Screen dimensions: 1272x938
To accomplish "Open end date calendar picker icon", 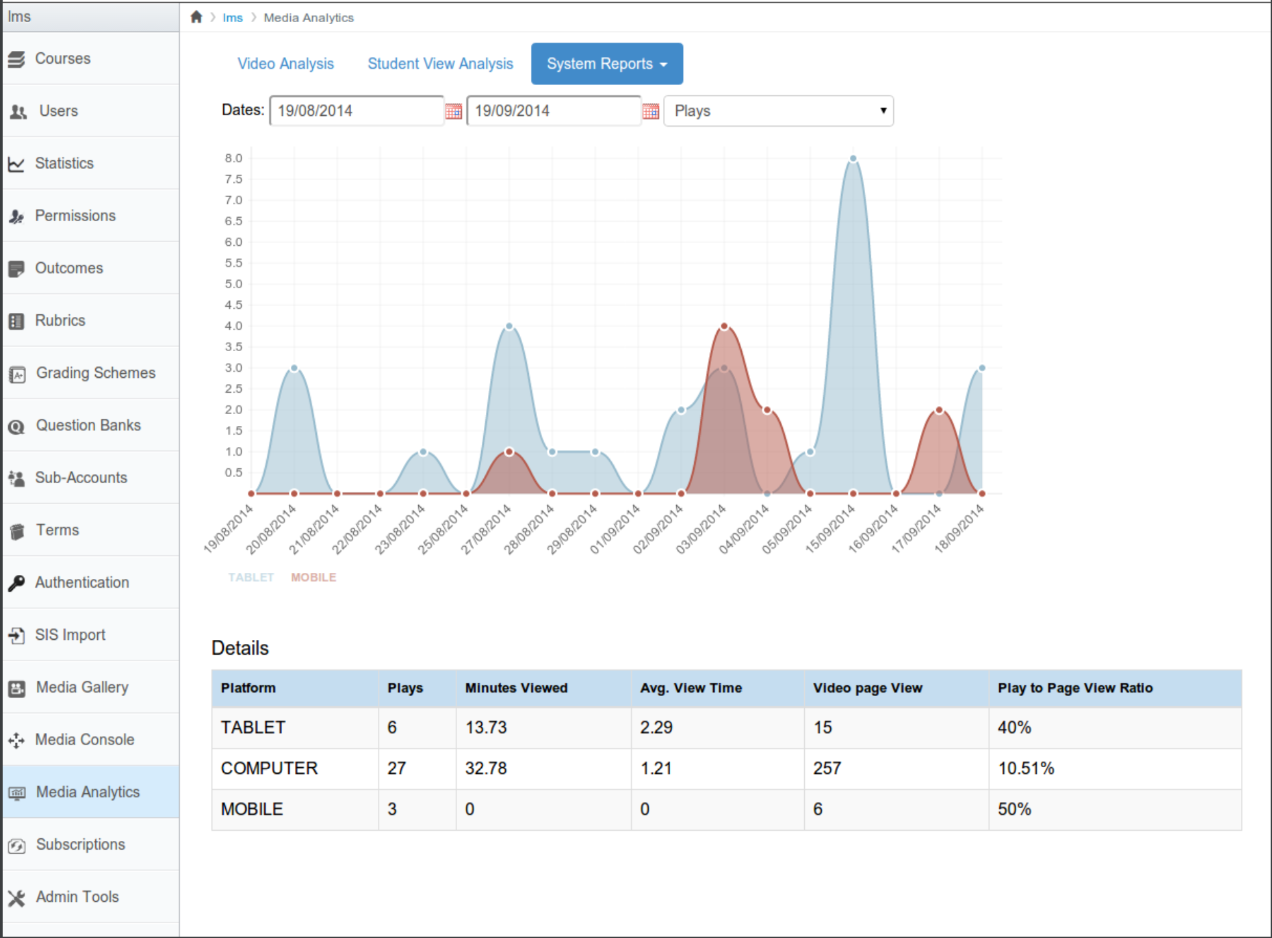I will click(651, 111).
